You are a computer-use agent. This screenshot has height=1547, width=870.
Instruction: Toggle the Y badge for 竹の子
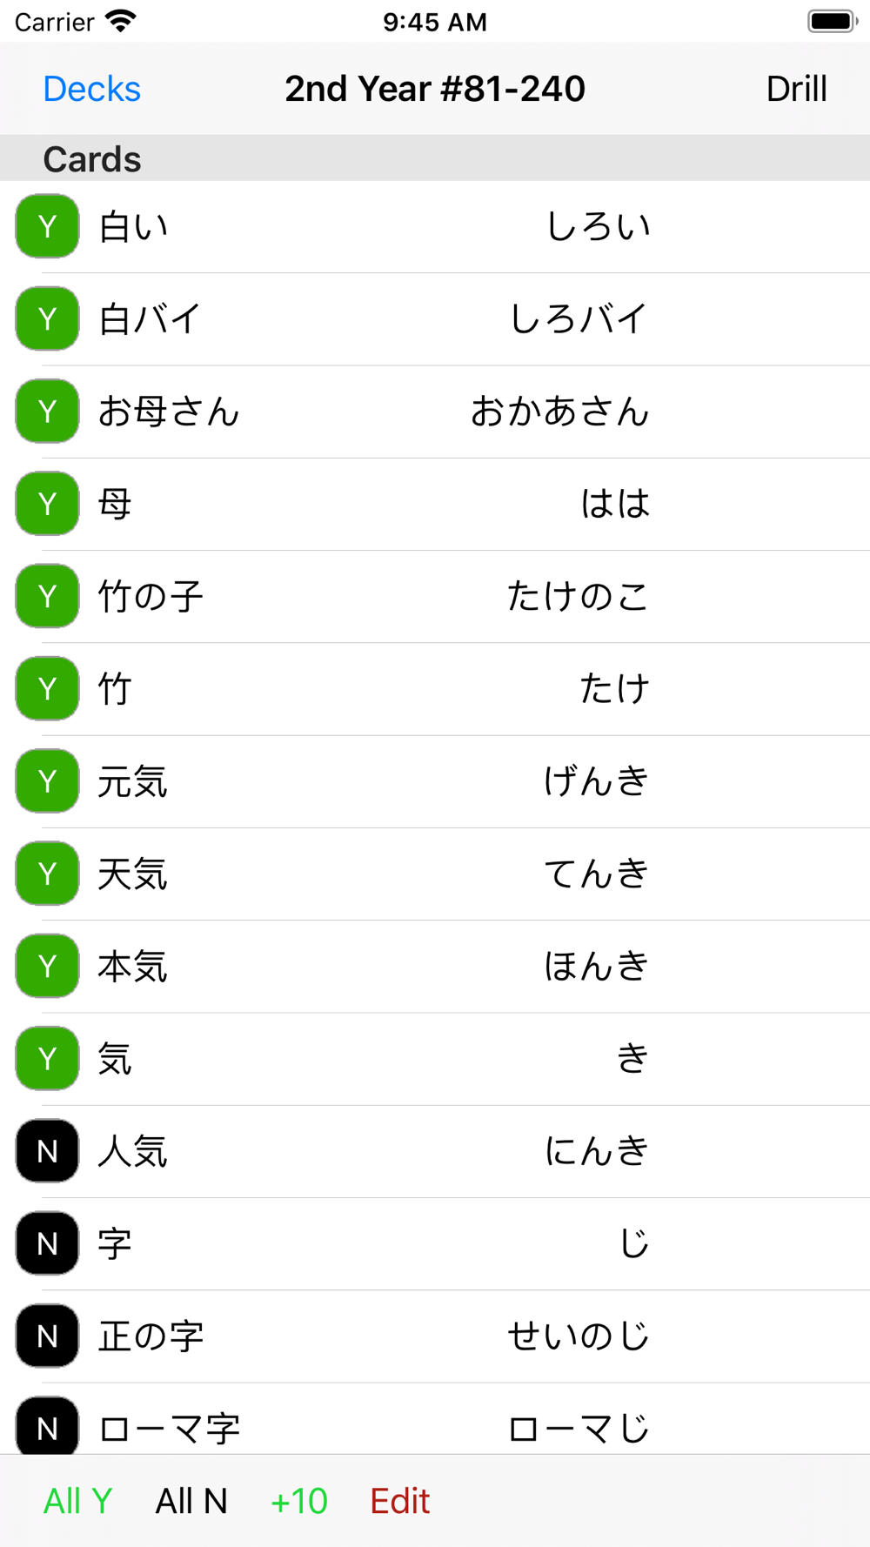[x=47, y=596]
